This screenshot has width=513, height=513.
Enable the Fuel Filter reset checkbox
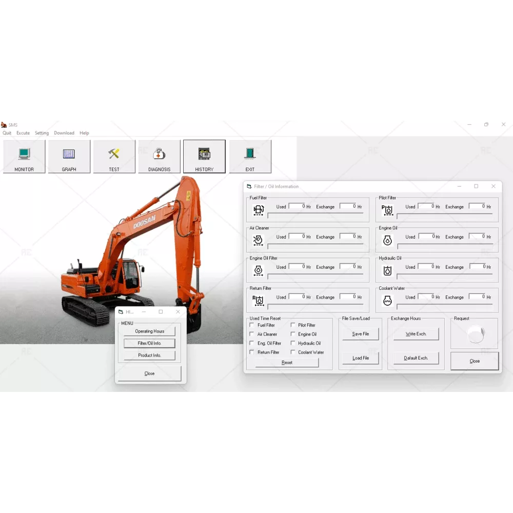click(x=252, y=325)
